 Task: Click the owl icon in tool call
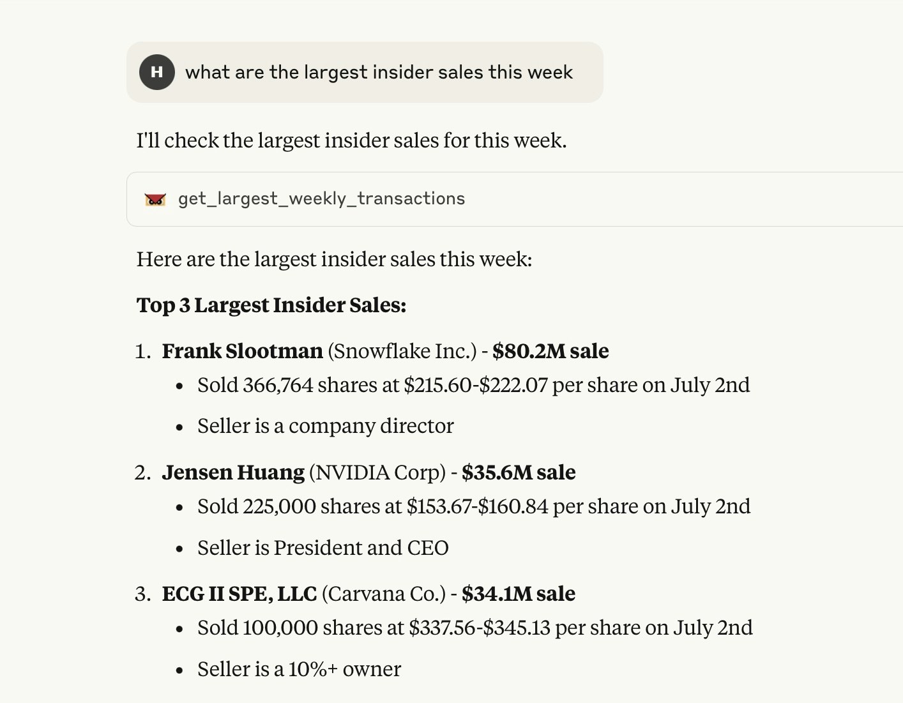(x=155, y=199)
